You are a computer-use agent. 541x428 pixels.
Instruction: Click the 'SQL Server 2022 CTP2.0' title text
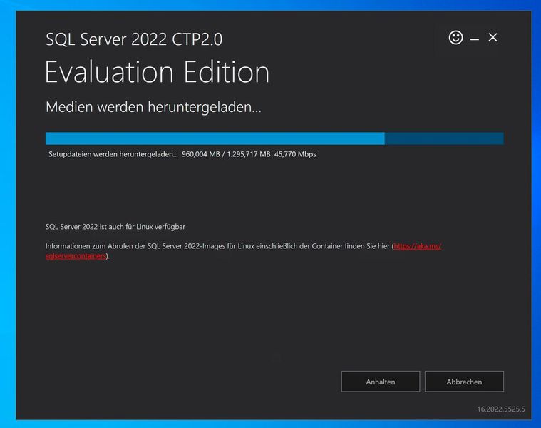[134, 39]
